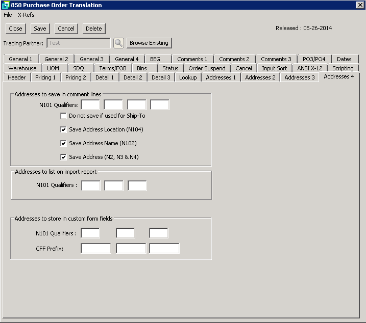Click the application icon in the title bar
The width and height of the screenshot is (366, 323).
[5, 5]
